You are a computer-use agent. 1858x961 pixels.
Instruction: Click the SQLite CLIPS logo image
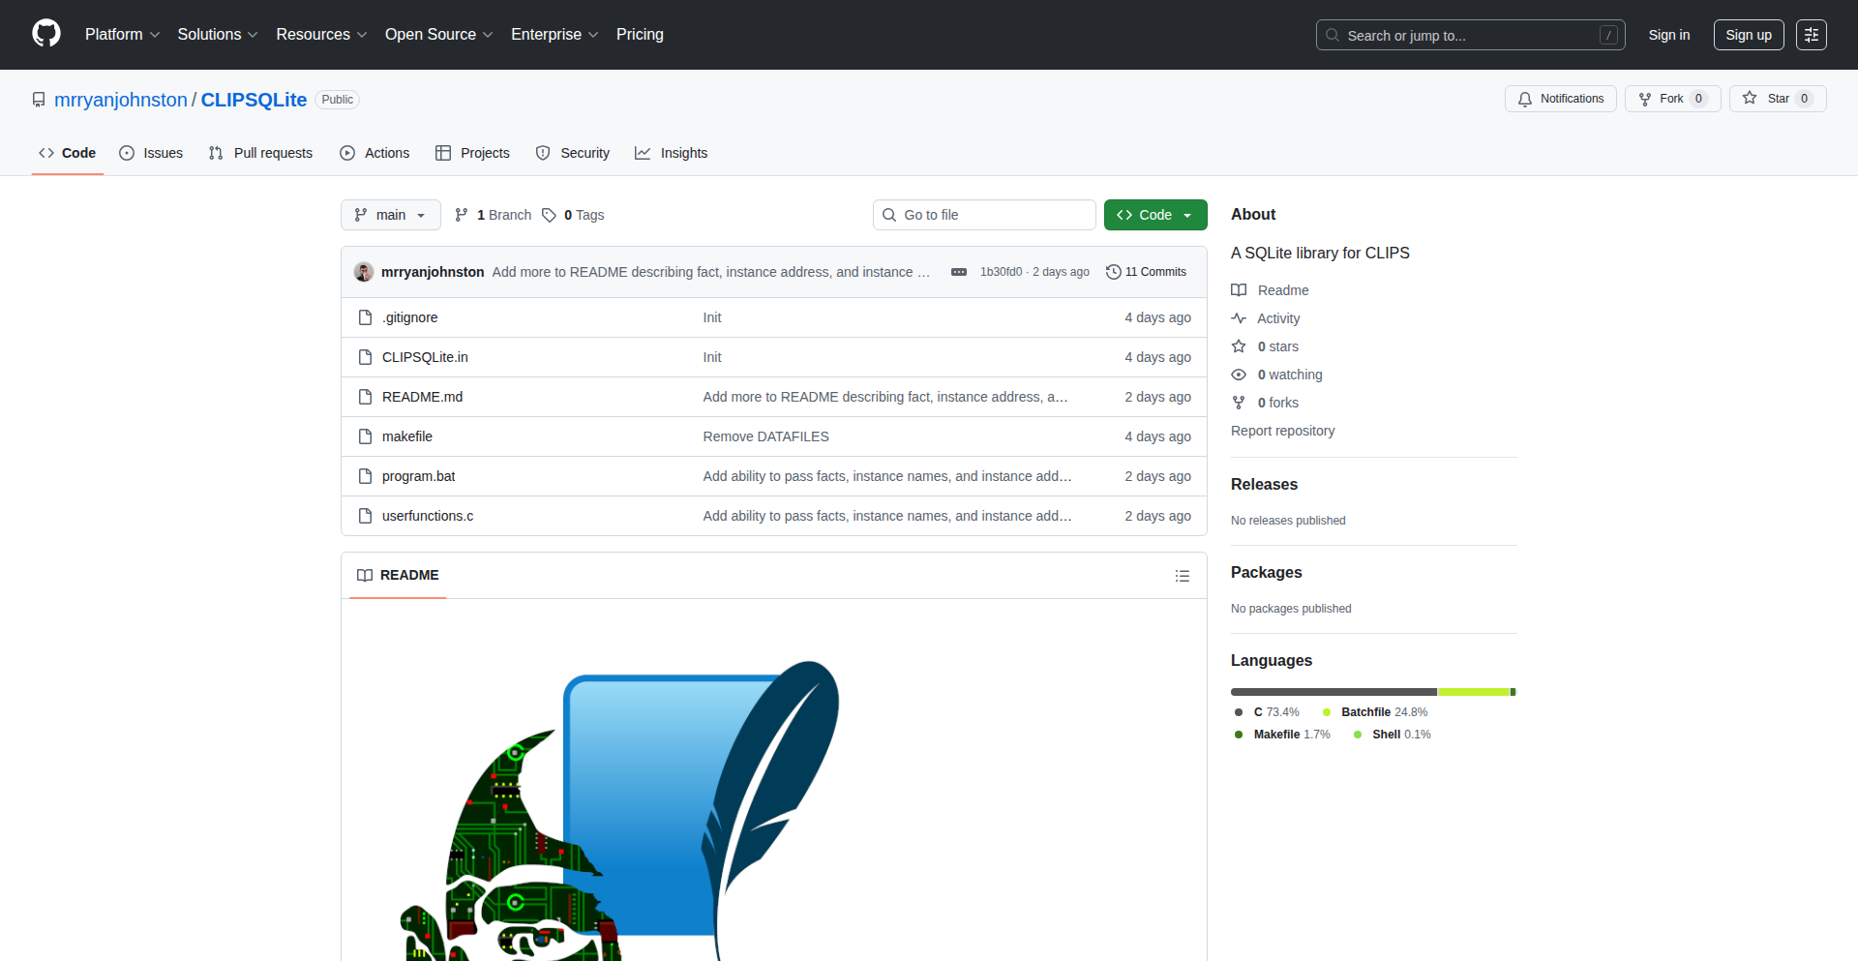pyautogui.click(x=619, y=811)
